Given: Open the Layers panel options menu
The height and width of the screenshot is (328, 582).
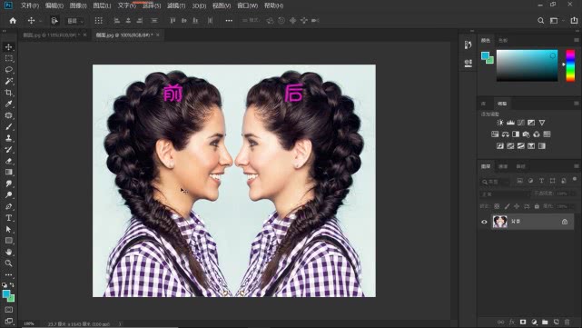Looking at the screenshot, I should 576,166.
